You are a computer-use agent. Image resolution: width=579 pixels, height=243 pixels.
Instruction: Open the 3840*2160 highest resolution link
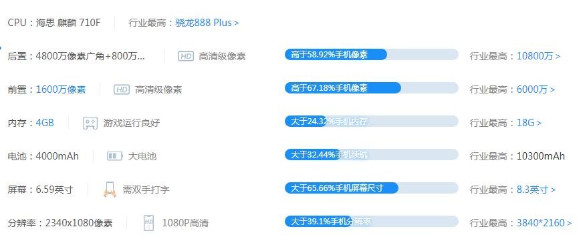tap(544, 223)
